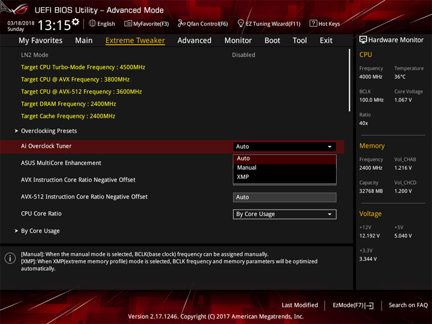This screenshot has height=324, width=432.
Task: Click Target DRAM Frequency : 2400MHz
Action: (x=68, y=104)
